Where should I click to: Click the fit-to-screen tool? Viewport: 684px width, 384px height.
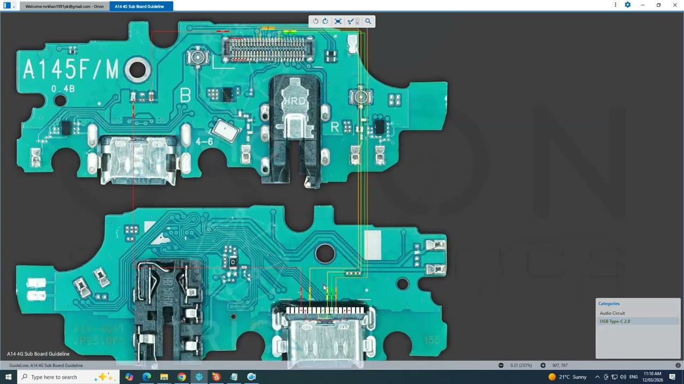338,21
